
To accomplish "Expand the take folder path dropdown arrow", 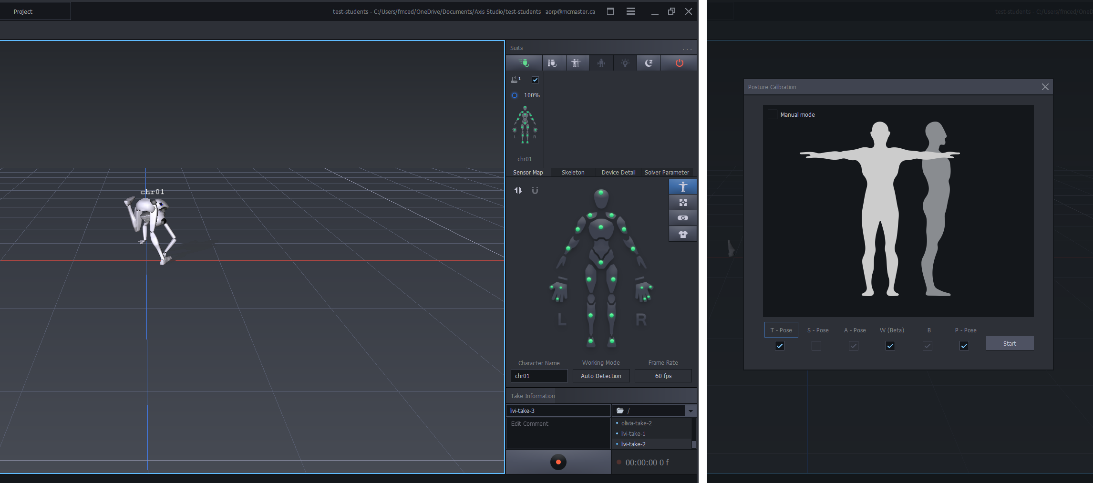I will (x=690, y=411).
